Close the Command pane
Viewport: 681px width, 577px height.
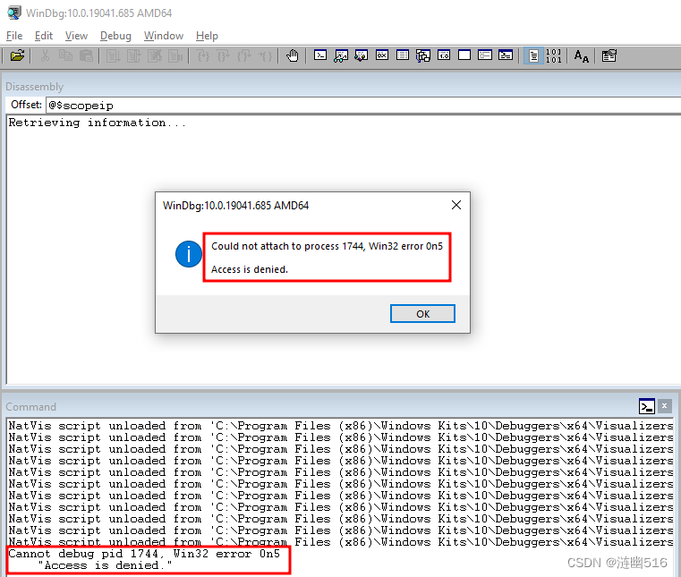coord(664,406)
